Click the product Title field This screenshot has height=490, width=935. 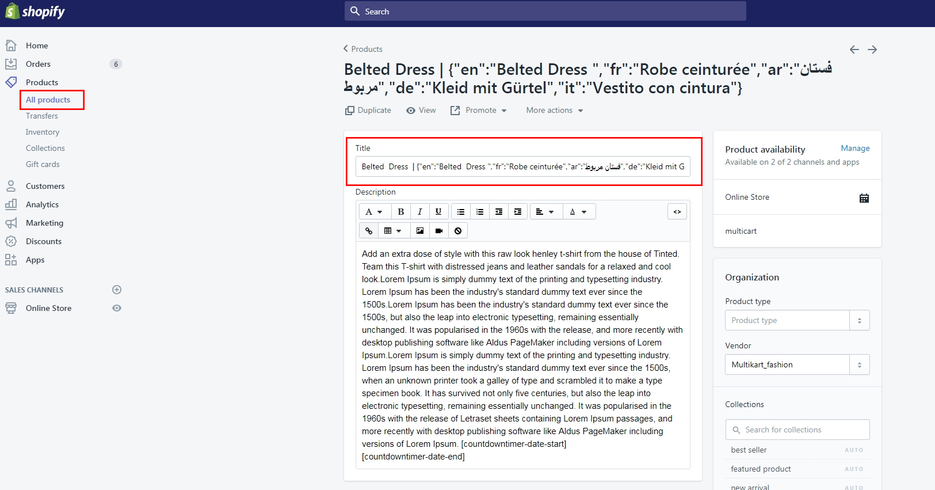(523, 166)
